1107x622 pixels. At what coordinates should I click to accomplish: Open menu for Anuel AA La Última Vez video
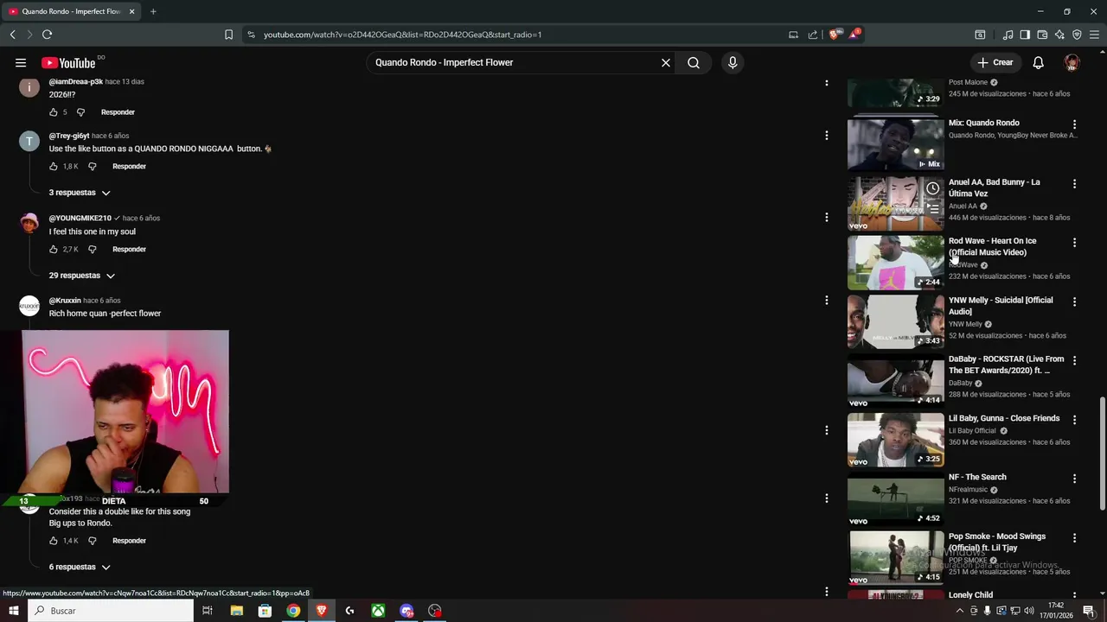click(x=1074, y=184)
